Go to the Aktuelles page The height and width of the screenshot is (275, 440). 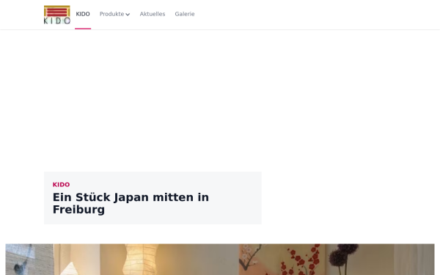(153, 14)
